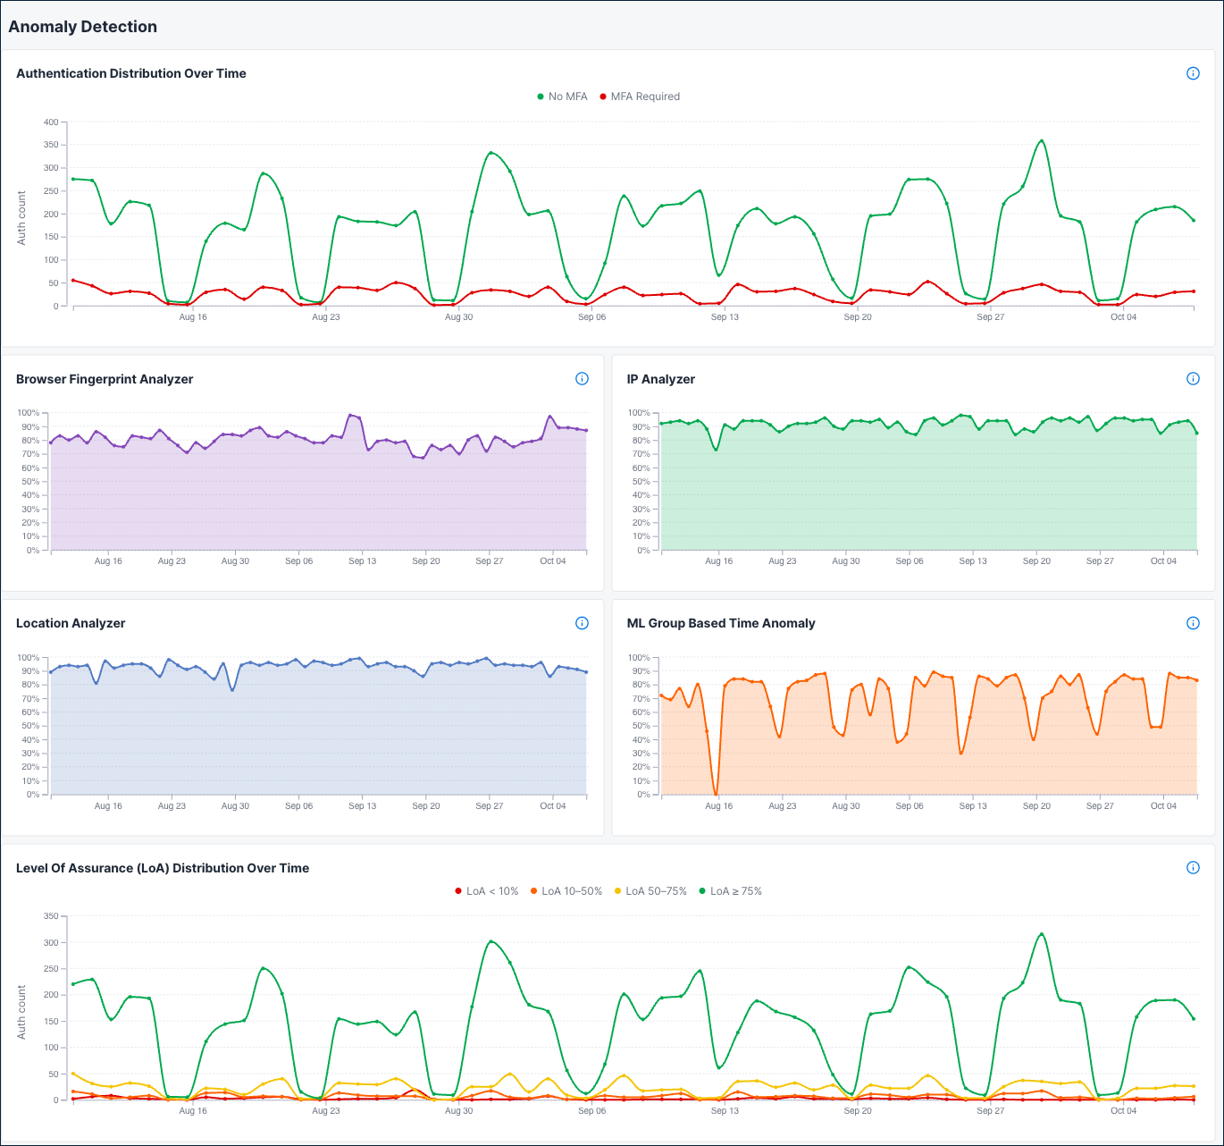Click the Browser Fingerprint Analyzer title
This screenshot has width=1224, height=1146.
(x=105, y=379)
